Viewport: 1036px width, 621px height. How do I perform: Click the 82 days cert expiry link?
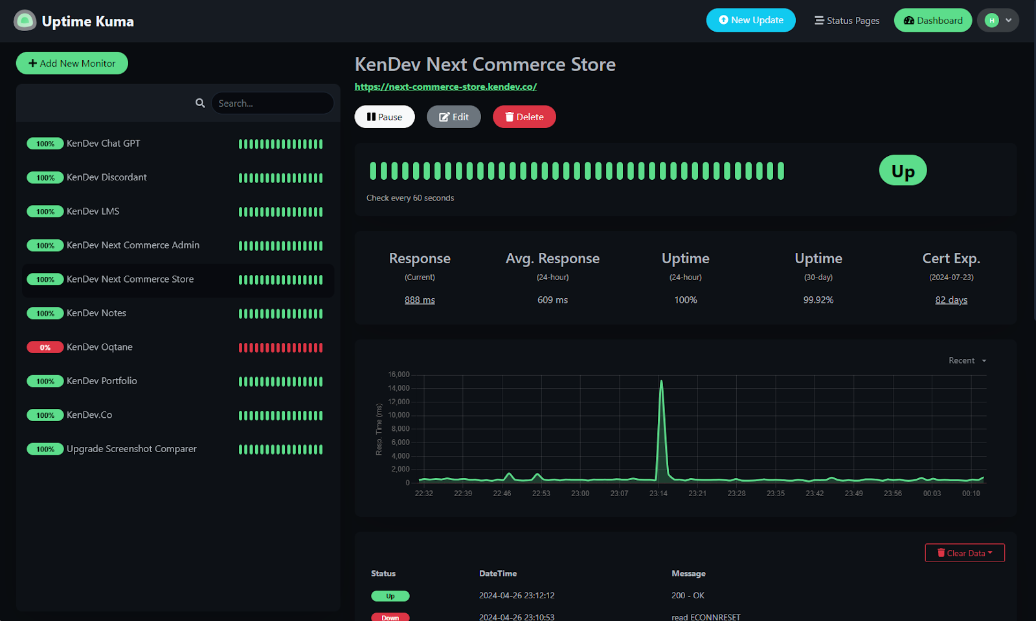[x=951, y=300]
